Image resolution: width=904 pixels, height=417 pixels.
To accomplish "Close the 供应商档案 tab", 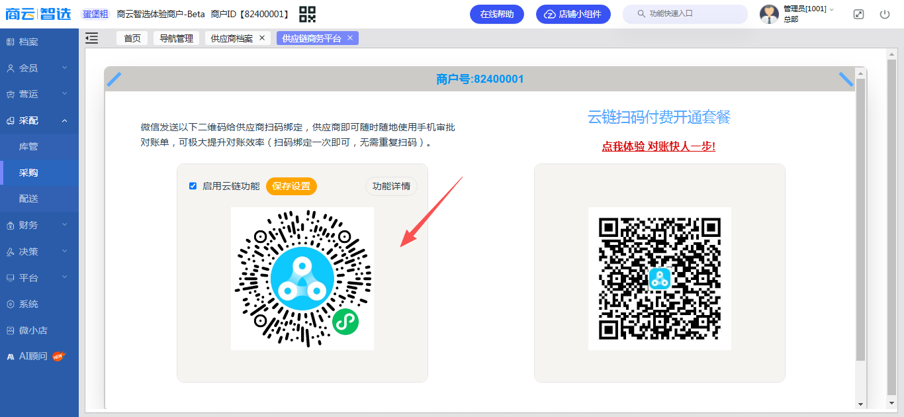I will pos(261,38).
